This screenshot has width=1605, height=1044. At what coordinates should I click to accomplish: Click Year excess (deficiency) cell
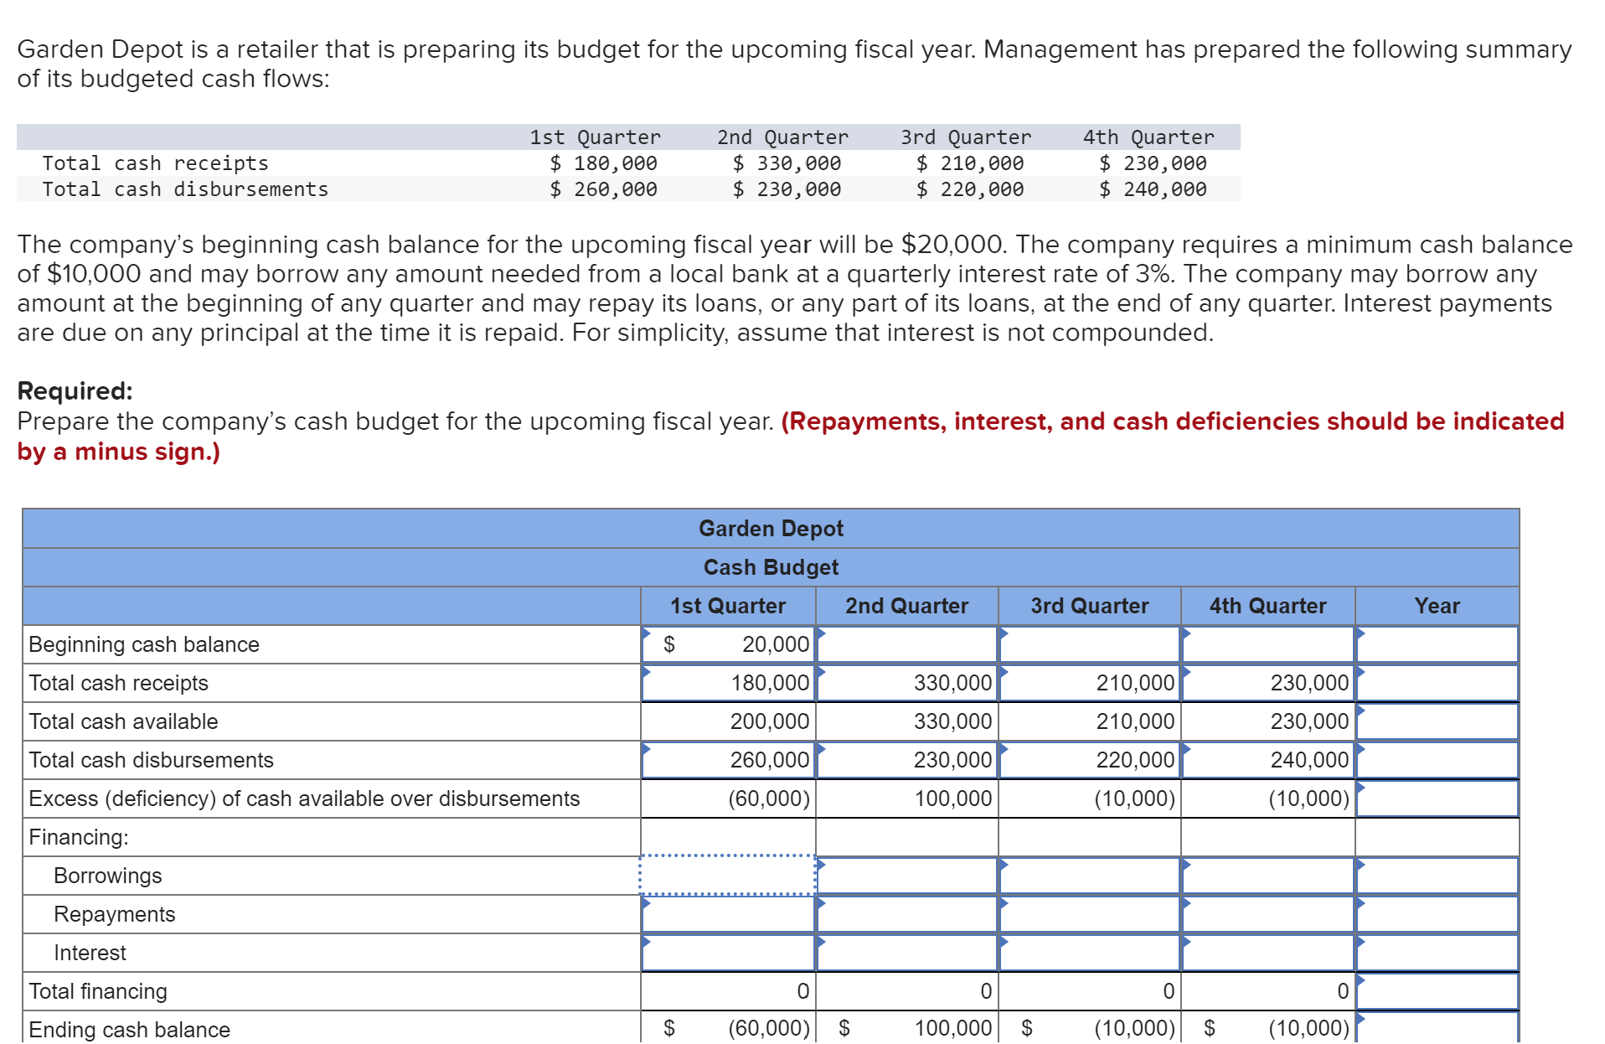pos(1437,799)
